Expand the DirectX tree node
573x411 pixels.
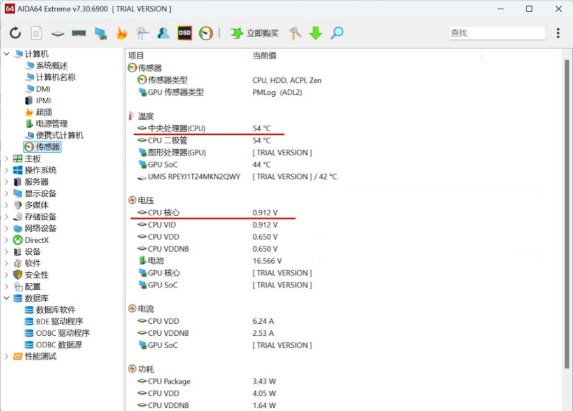click(6, 240)
